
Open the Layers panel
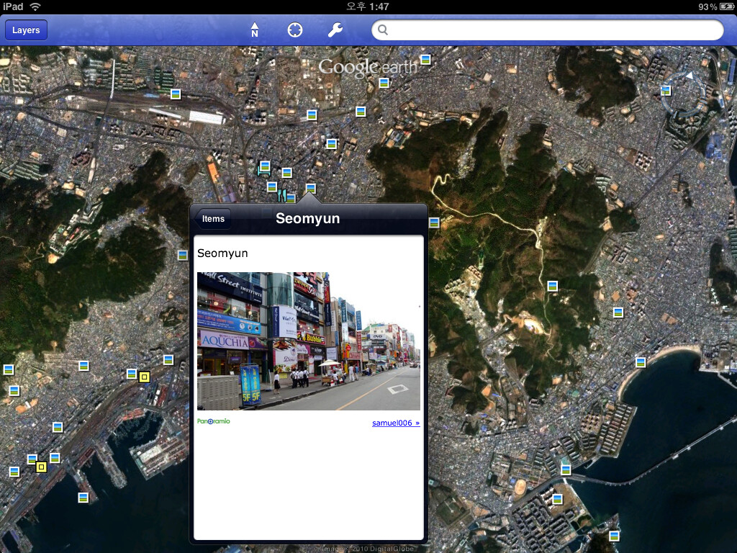pyautogui.click(x=26, y=30)
